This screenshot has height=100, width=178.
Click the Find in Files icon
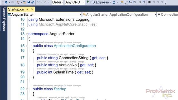(x=122, y=2)
